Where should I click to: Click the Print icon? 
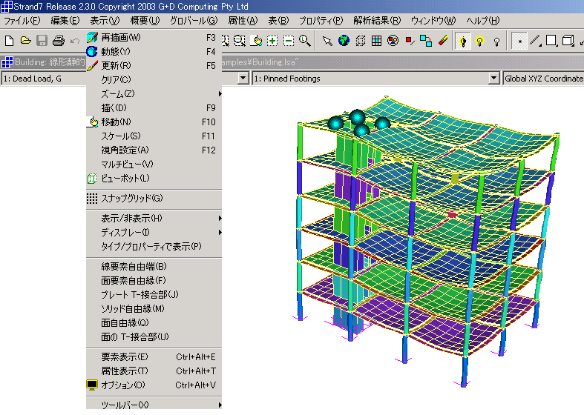click(59, 41)
